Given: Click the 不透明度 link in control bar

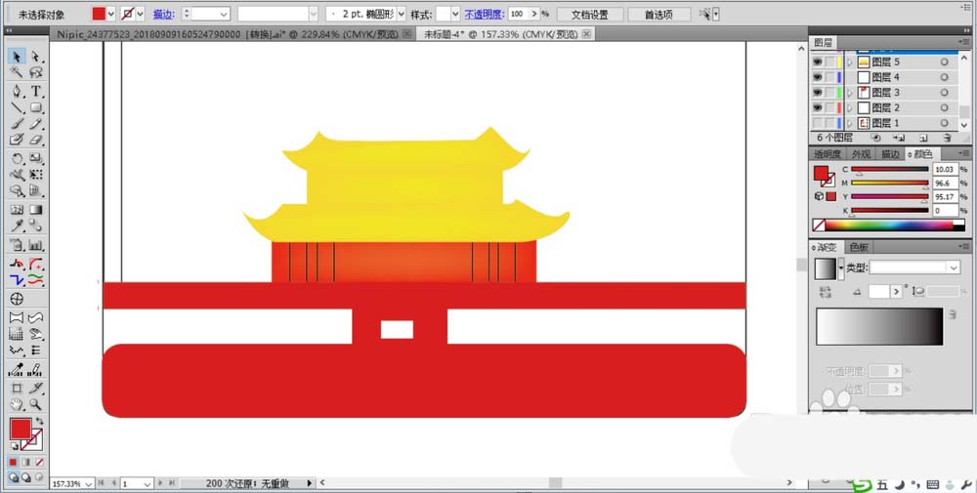Looking at the screenshot, I should click(x=485, y=14).
